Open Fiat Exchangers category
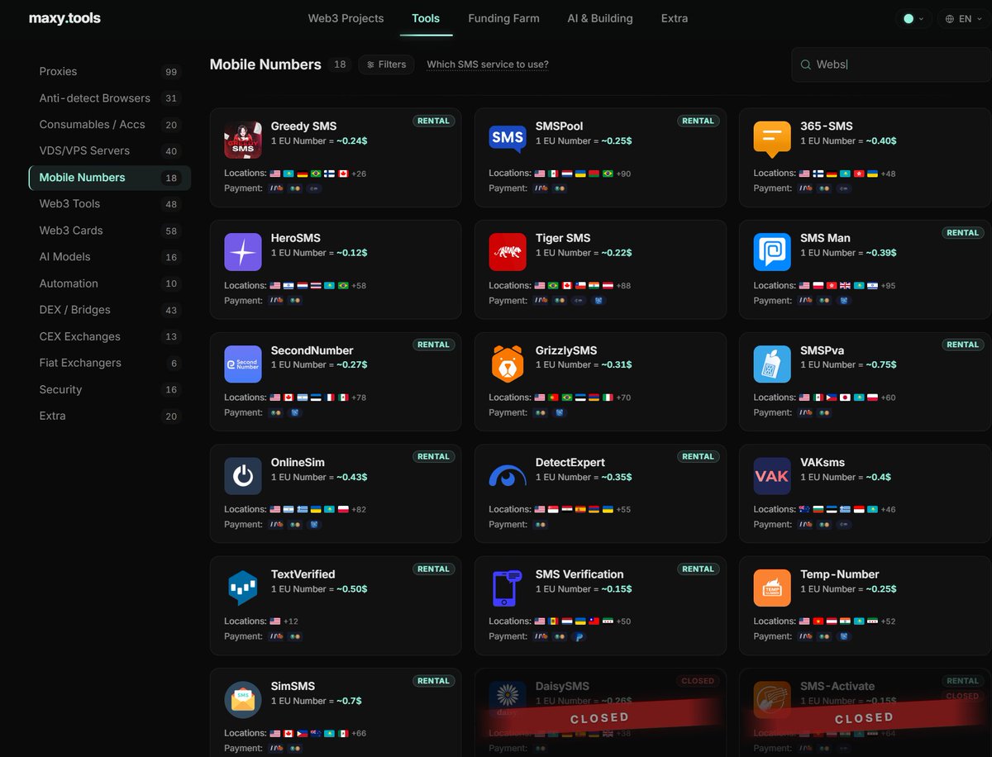Viewport: 992px width, 757px height. tap(109, 363)
